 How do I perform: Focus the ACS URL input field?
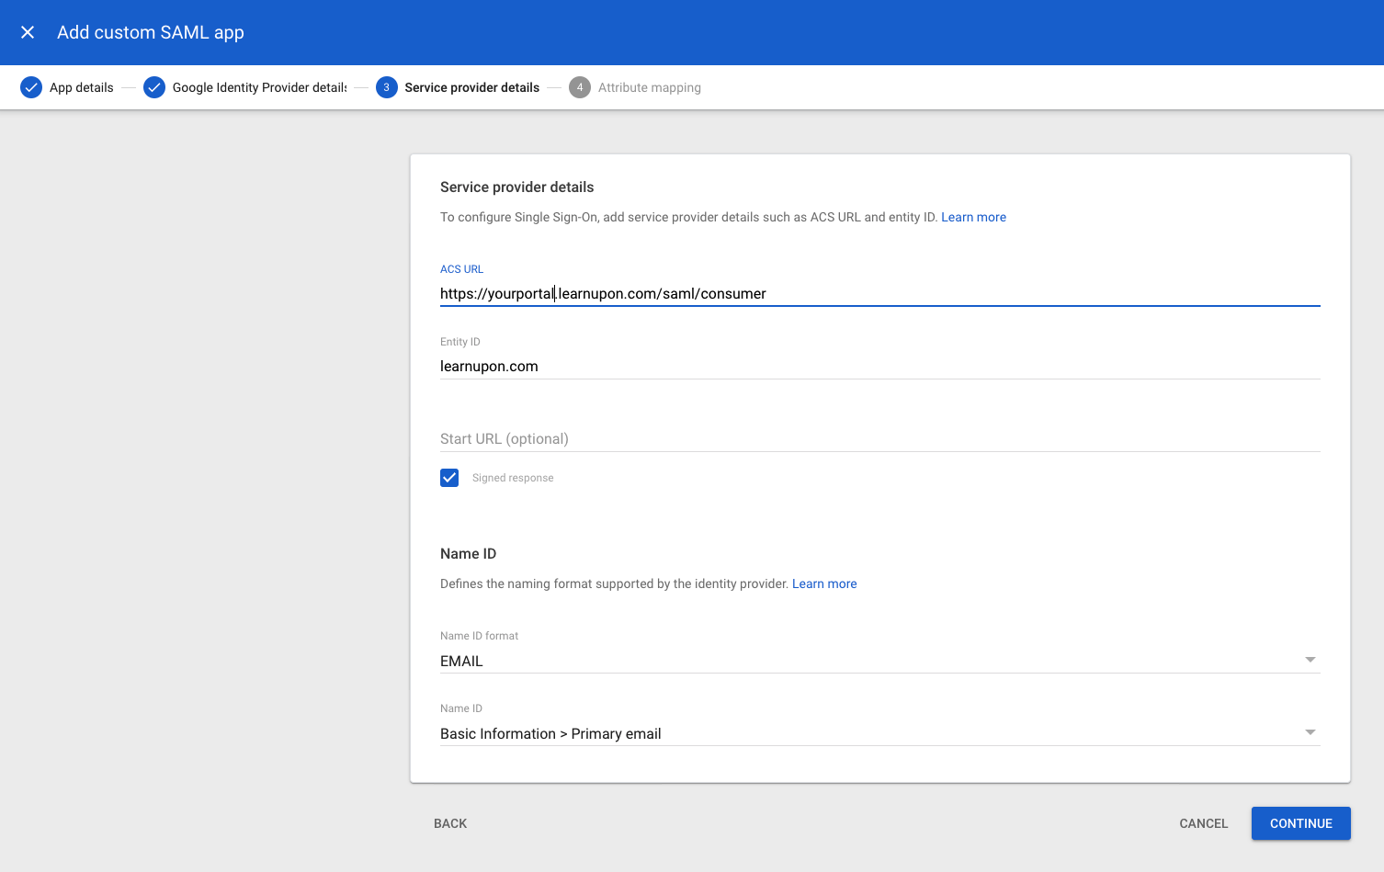tap(880, 294)
